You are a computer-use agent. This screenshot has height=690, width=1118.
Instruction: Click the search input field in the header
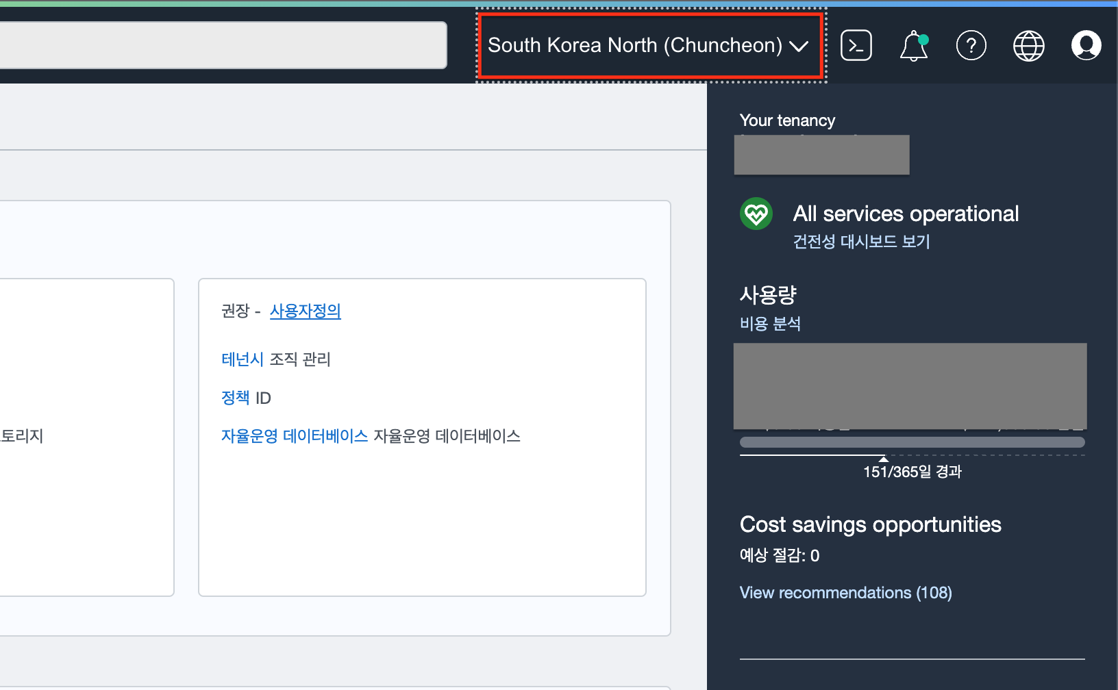[223, 45]
